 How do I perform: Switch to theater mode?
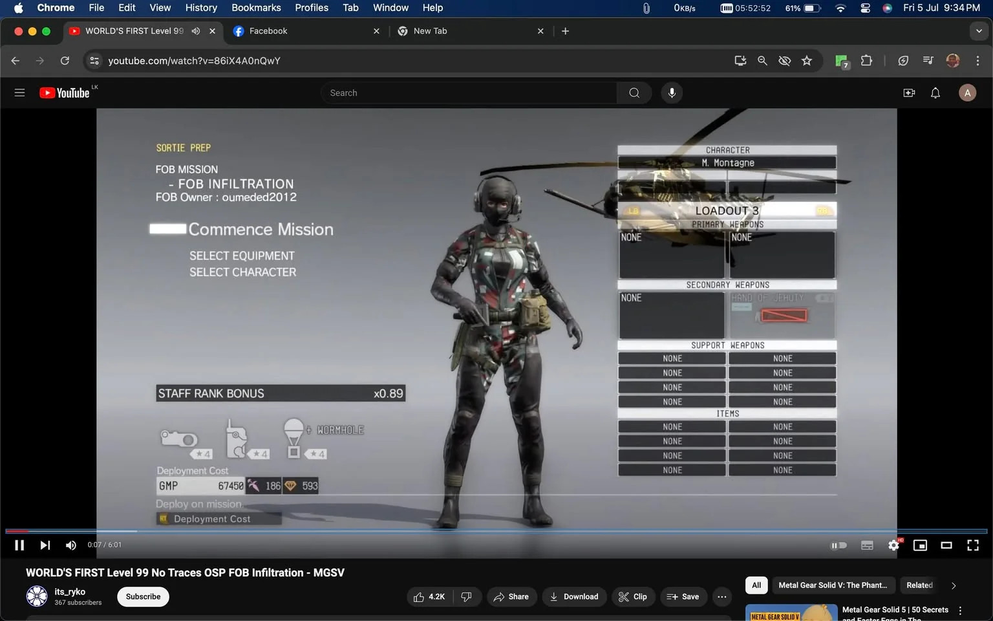tap(946, 545)
